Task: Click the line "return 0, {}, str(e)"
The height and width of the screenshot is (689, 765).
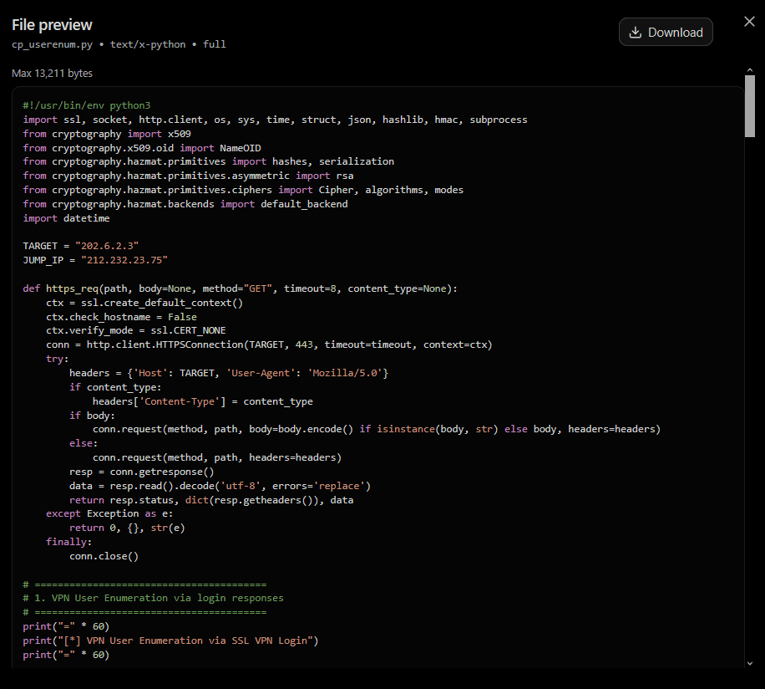Action: (x=127, y=528)
